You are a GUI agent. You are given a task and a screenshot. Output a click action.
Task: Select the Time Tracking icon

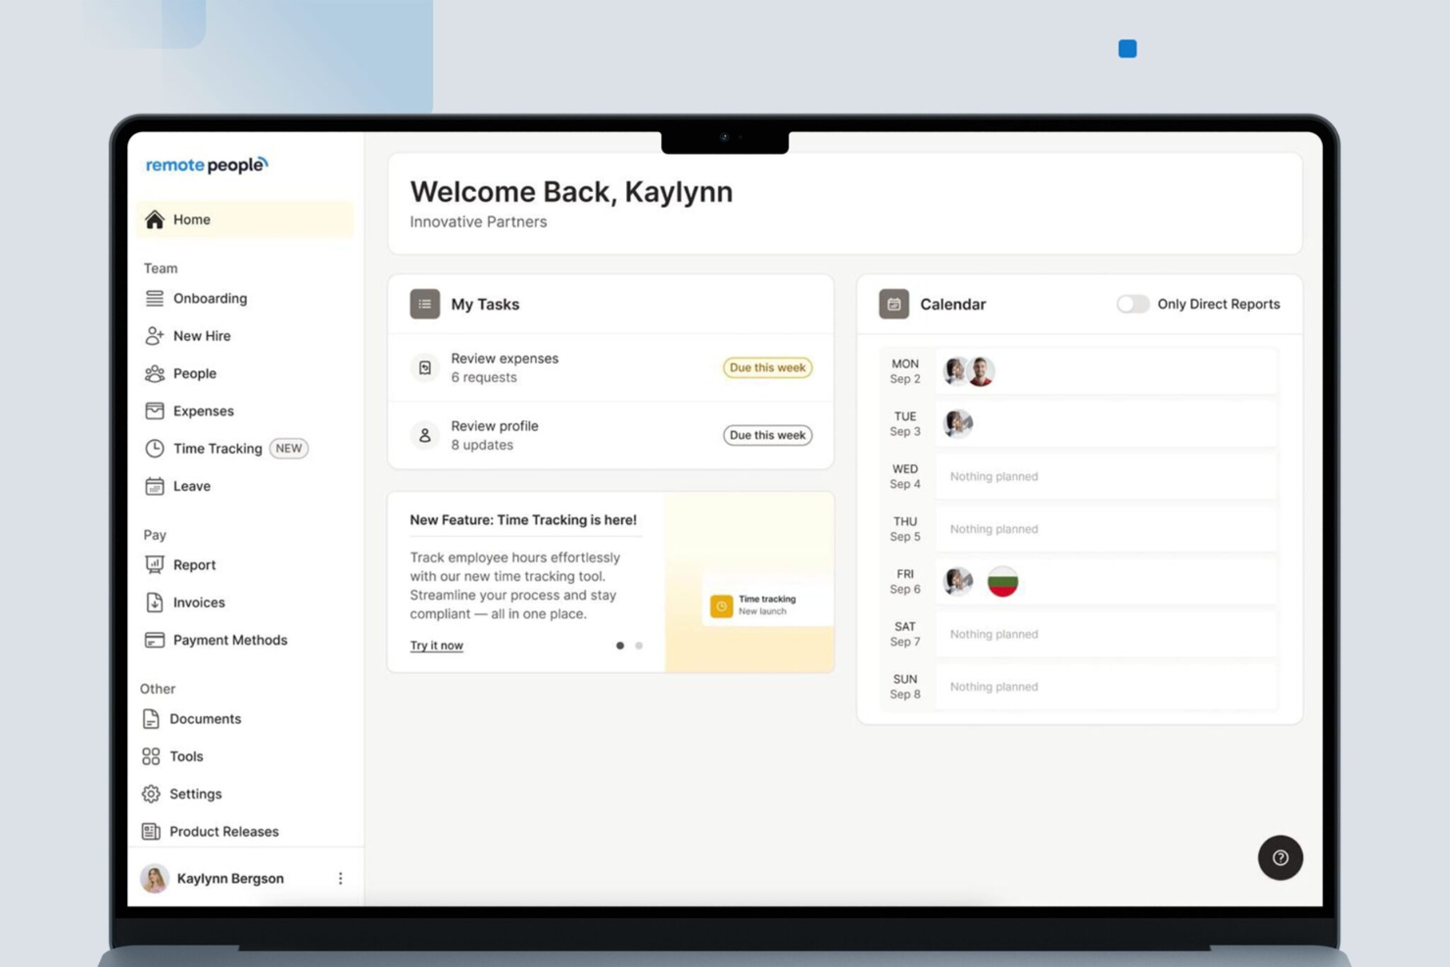(x=154, y=448)
